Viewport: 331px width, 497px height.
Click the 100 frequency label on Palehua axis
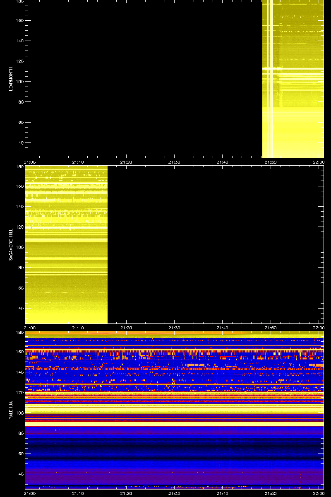[x=19, y=413]
